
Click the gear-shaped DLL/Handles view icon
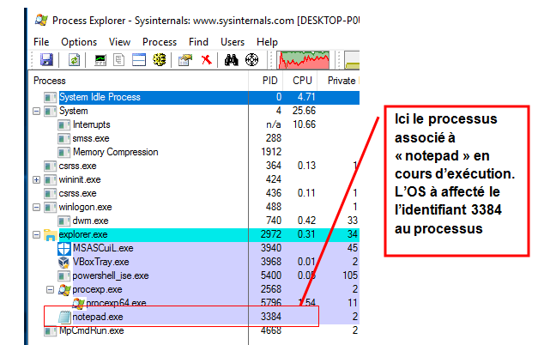click(x=159, y=59)
